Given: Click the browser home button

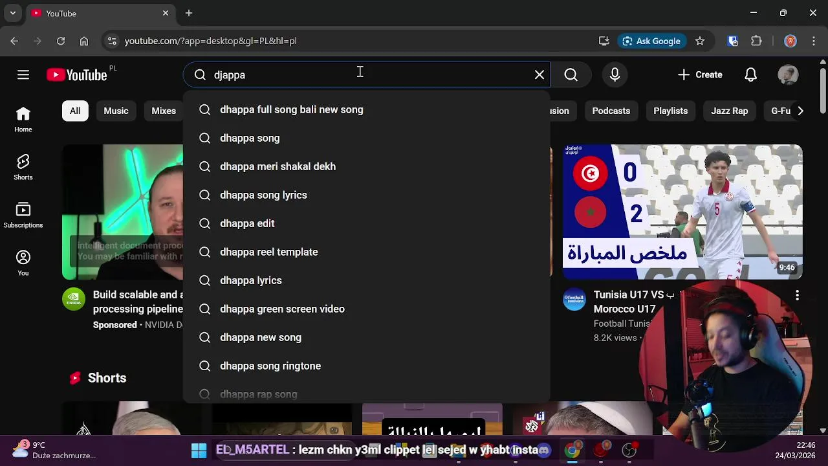Looking at the screenshot, I should (84, 41).
